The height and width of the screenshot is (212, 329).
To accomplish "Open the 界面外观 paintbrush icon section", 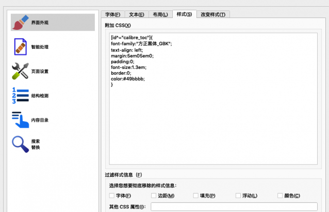I will 21,23.
